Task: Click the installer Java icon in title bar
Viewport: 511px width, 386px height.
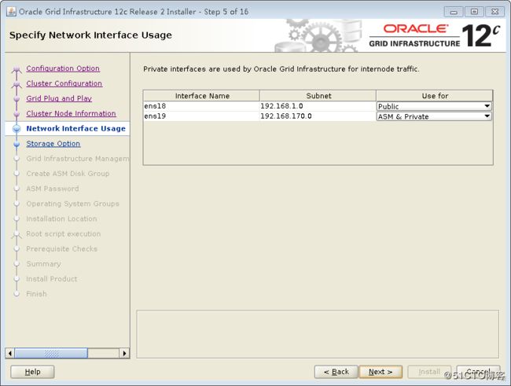Action: pyautogui.click(x=11, y=12)
